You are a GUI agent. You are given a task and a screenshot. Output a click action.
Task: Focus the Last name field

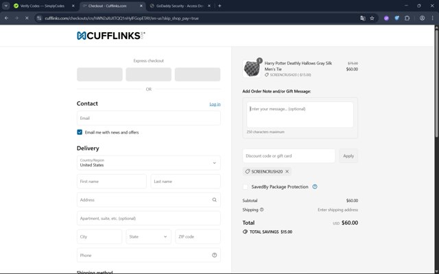click(185, 181)
